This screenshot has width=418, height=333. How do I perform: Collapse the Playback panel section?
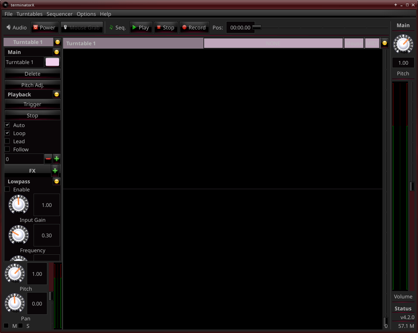tap(57, 94)
